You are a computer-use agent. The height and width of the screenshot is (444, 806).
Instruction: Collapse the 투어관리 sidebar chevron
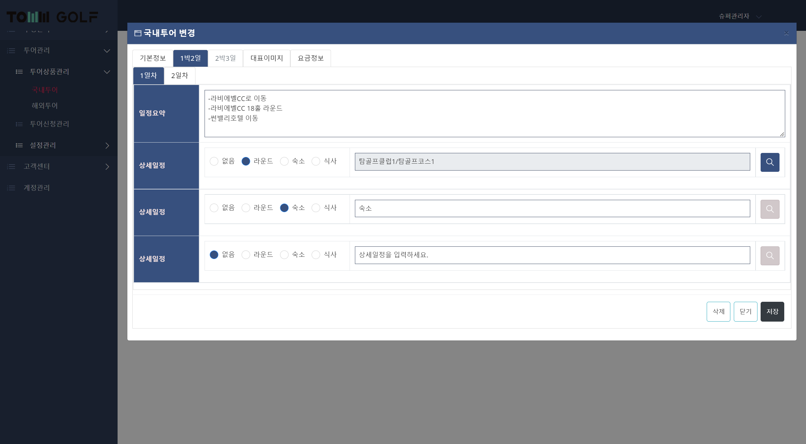point(107,51)
